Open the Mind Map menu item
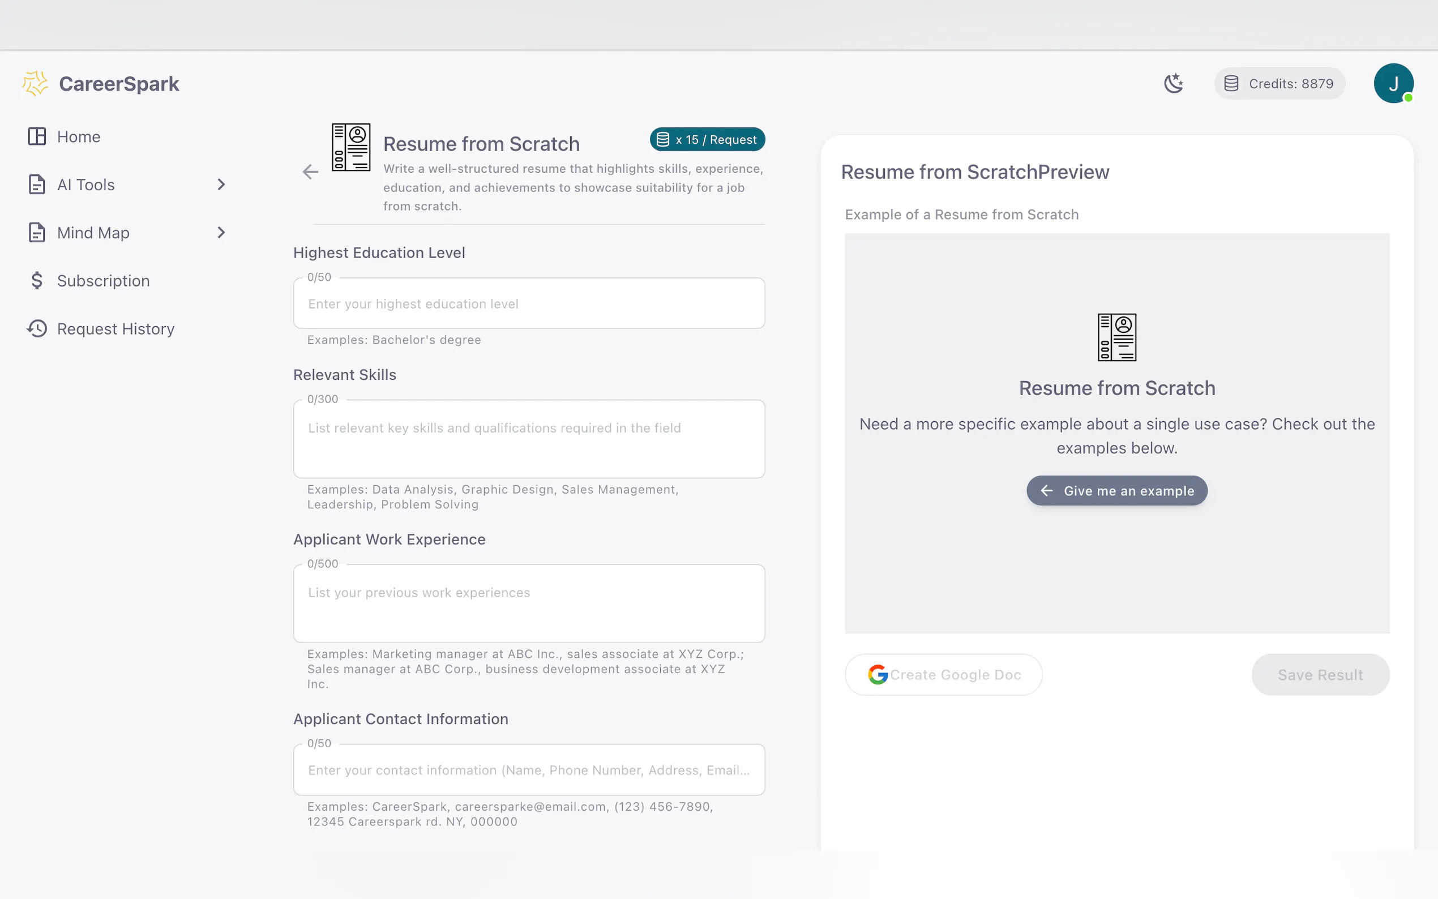Viewport: 1438px width, 899px height. pos(93,233)
